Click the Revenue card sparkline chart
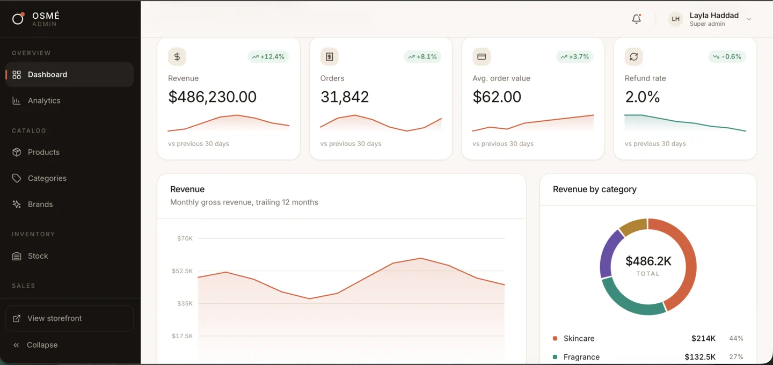 point(229,123)
